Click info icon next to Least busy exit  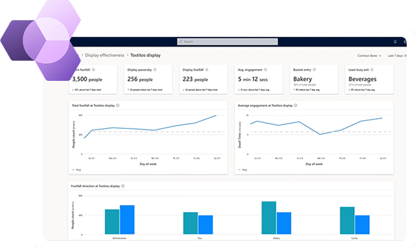[x=372, y=70]
